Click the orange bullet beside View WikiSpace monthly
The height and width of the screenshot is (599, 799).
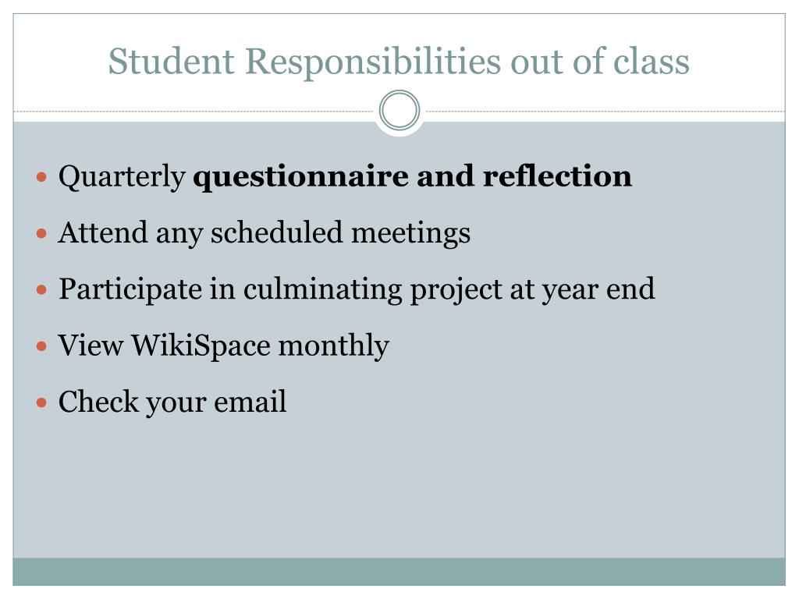coord(42,346)
